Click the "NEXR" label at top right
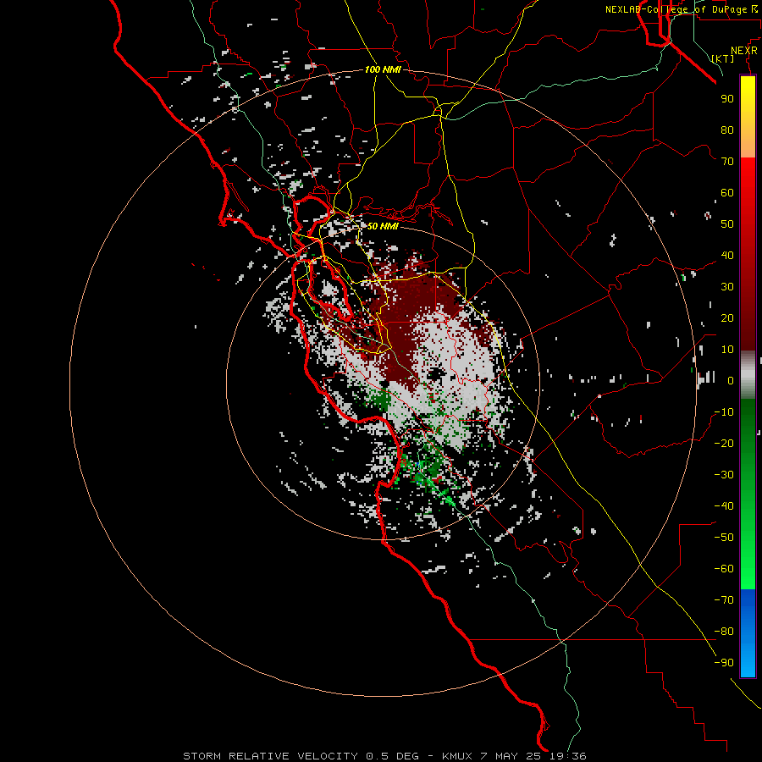The image size is (762, 762). click(x=744, y=51)
